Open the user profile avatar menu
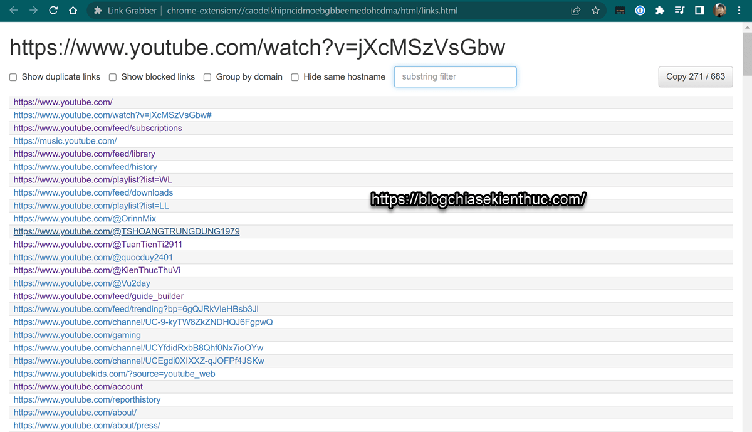 click(x=721, y=11)
